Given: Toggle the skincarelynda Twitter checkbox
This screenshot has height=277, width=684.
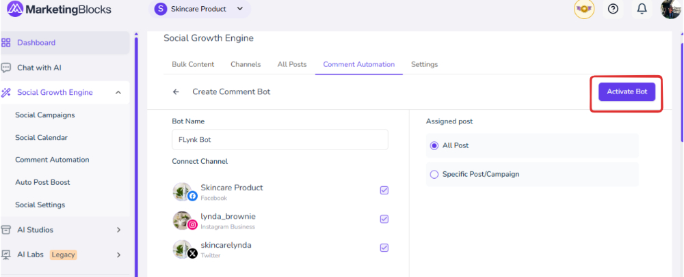Looking at the screenshot, I should tap(384, 248).
